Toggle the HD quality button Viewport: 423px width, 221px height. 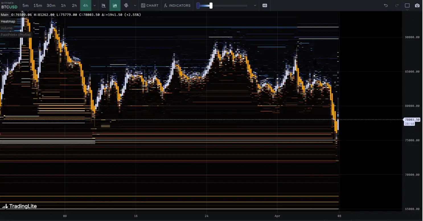(x=265, y=5)
